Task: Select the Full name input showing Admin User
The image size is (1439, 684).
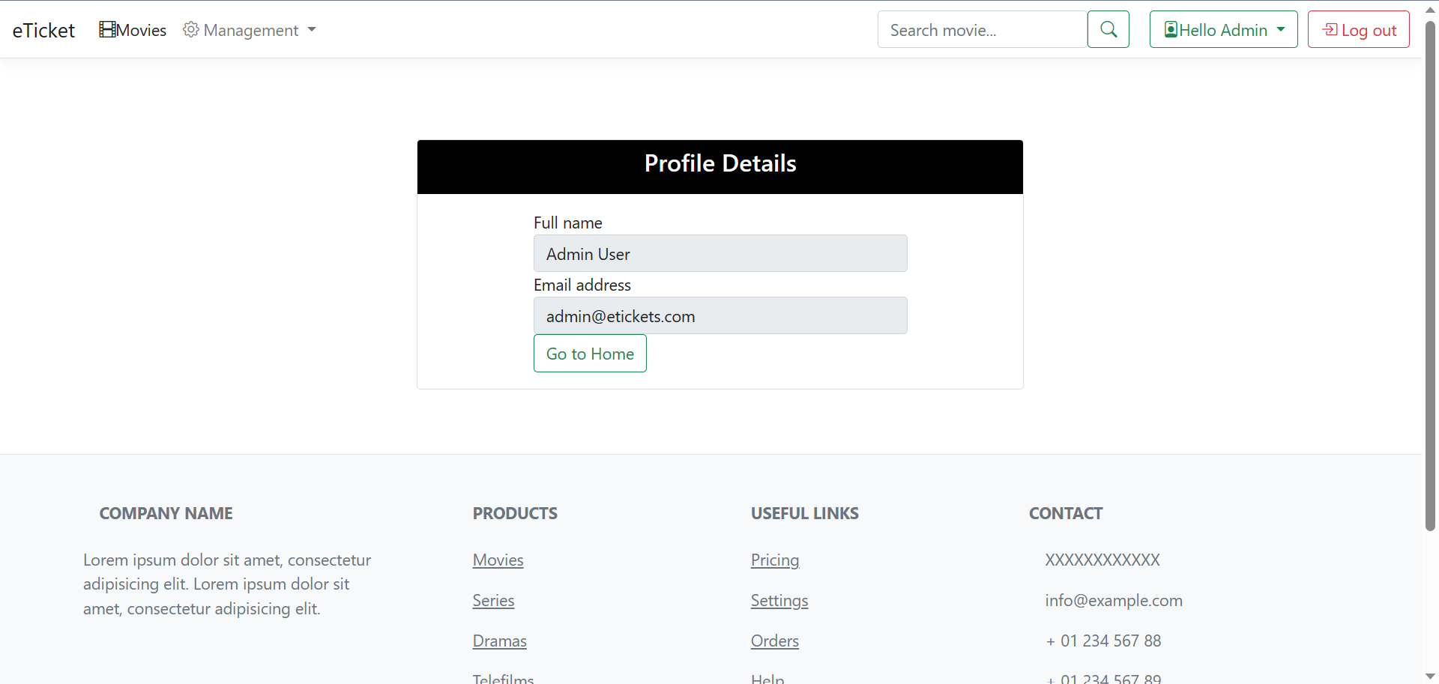Action: (x=719, y=253)
